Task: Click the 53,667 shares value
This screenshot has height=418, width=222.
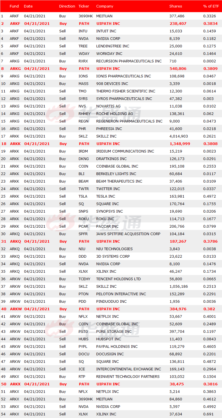Action: [176, 316]
